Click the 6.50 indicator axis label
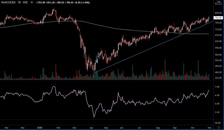This screenshot has height=130, width=224. (217, 95)
